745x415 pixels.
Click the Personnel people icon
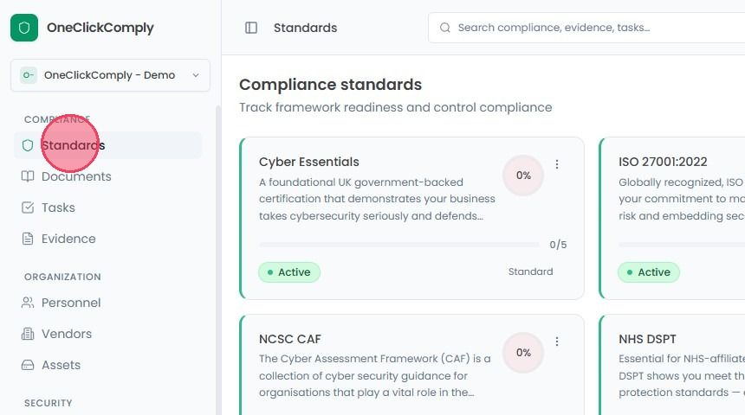pos(28,303)
